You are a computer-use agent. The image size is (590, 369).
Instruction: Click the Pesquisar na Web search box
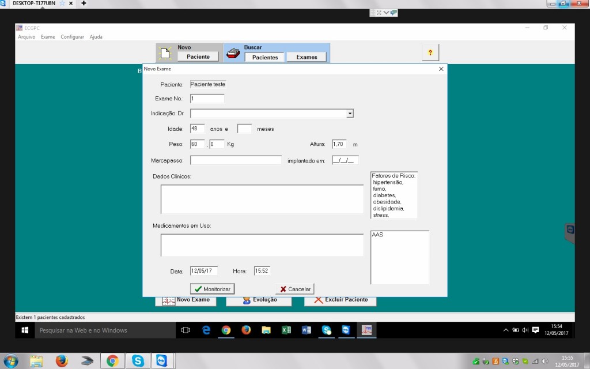(105, 330)
